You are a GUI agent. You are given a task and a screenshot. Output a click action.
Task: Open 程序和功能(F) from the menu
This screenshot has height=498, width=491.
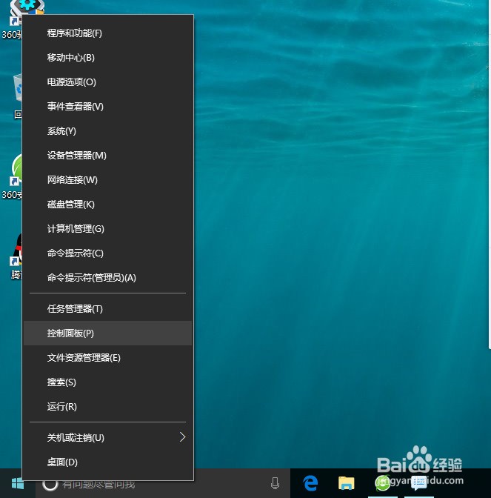pos(107,33)
